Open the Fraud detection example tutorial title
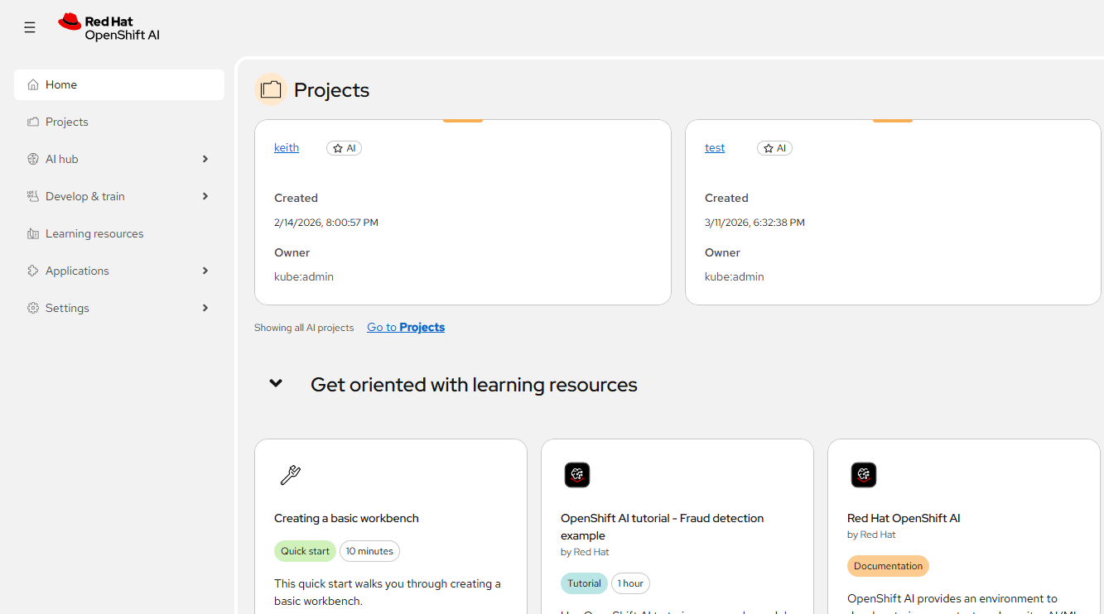This screenshot has height=614, width=1104. (x=663, y=526)
